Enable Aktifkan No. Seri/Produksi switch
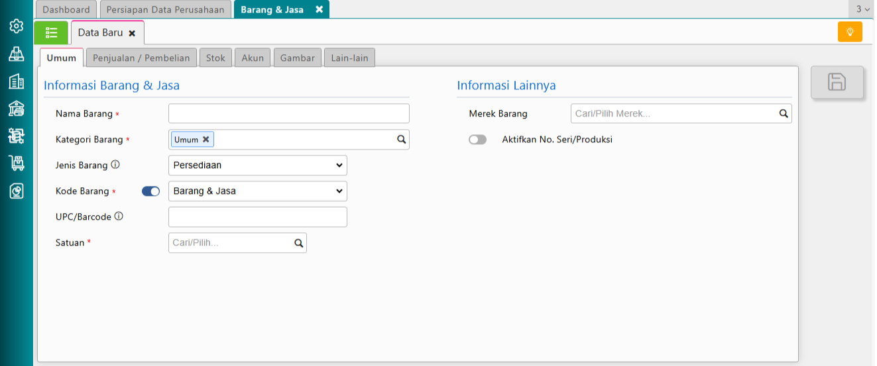This screenshot has width=877, height=366. [477, 140]
